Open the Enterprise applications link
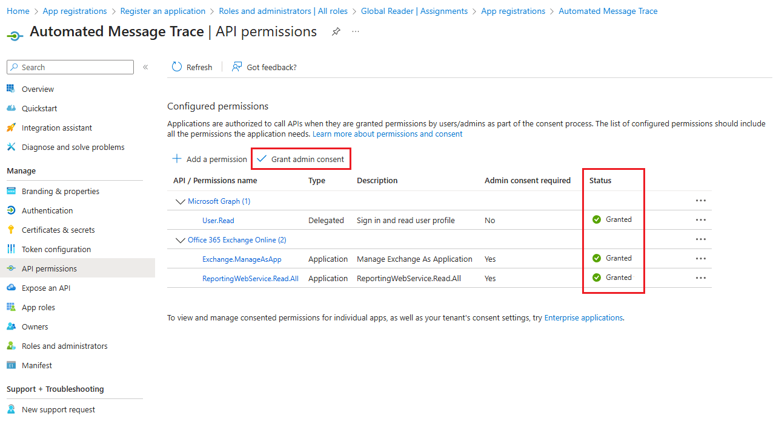The width and height of the screenshot is (776, 422). pyautogui.click(x=583, y=317)
